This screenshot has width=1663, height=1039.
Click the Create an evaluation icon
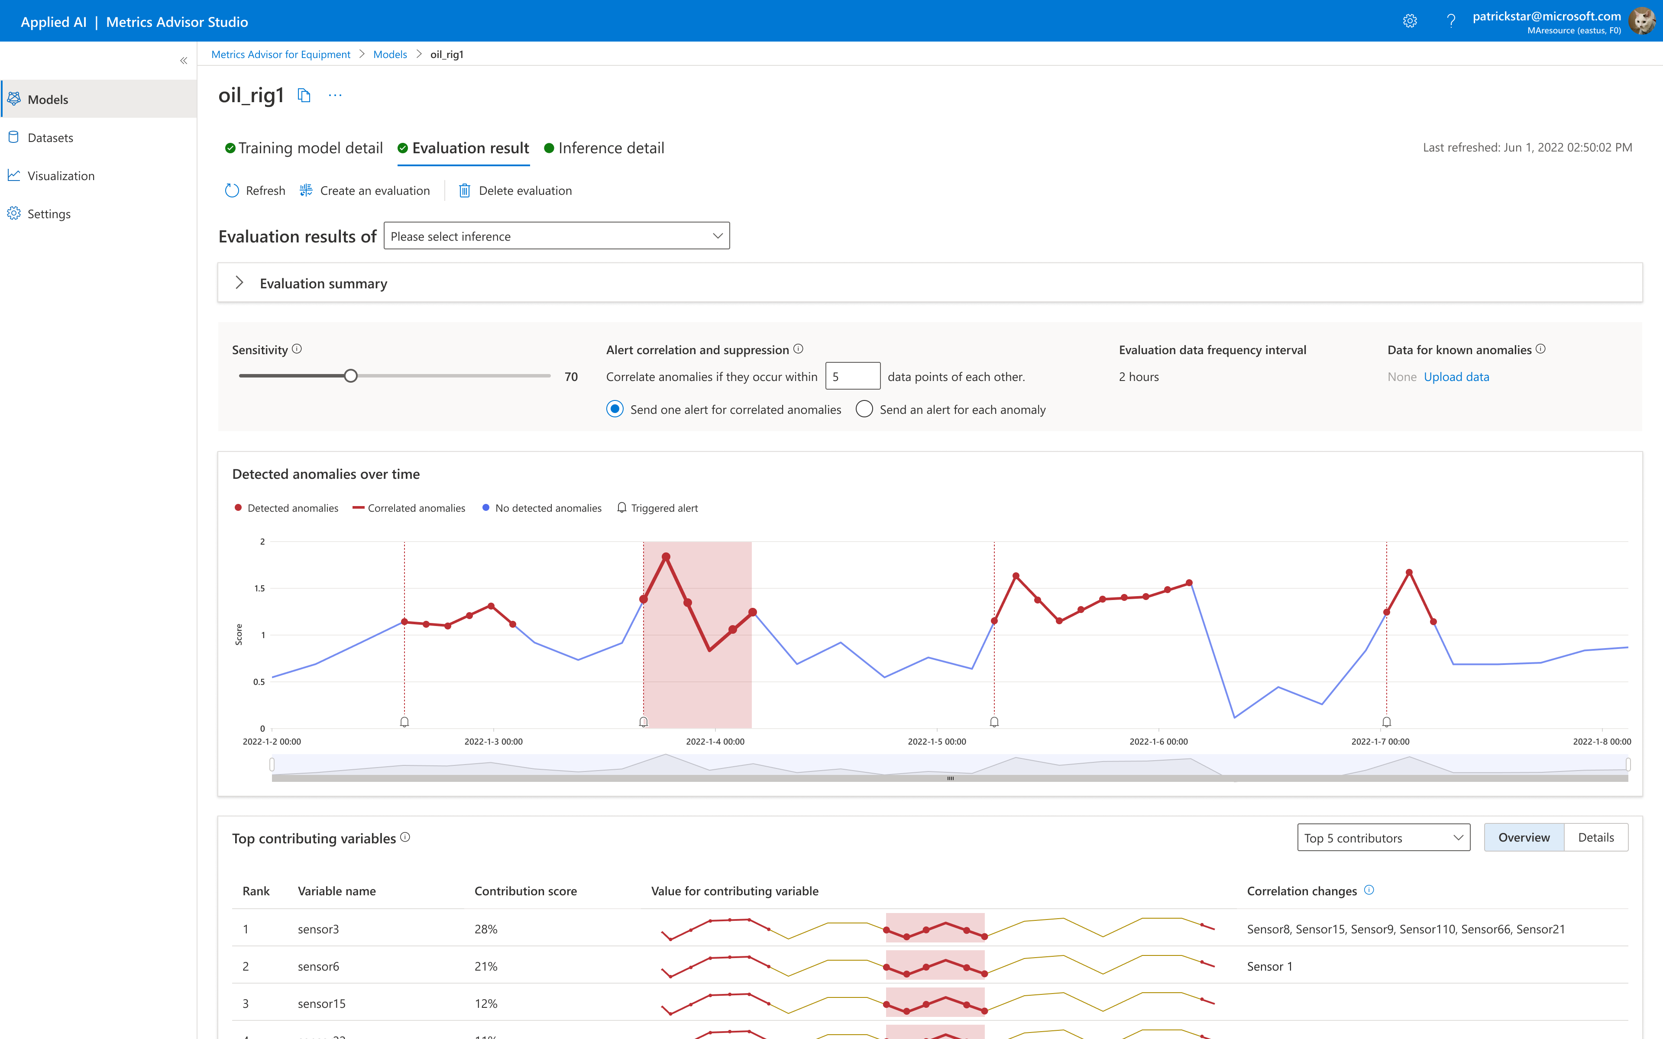click(306, 190)
